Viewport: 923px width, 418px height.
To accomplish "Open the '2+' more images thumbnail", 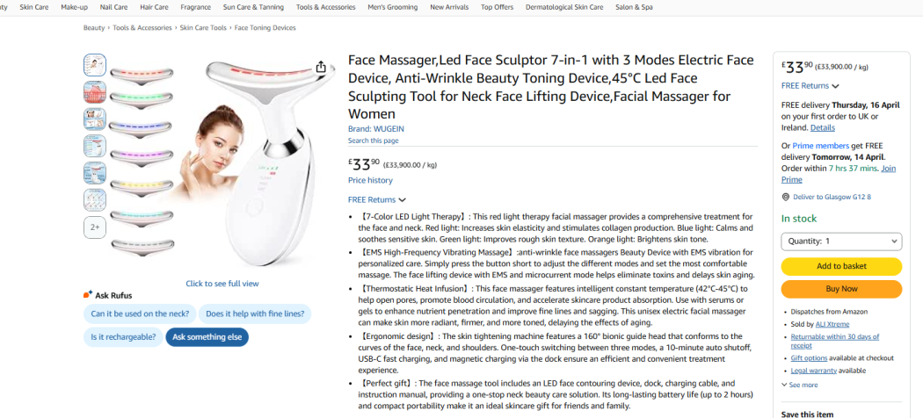I will point(95,227).
